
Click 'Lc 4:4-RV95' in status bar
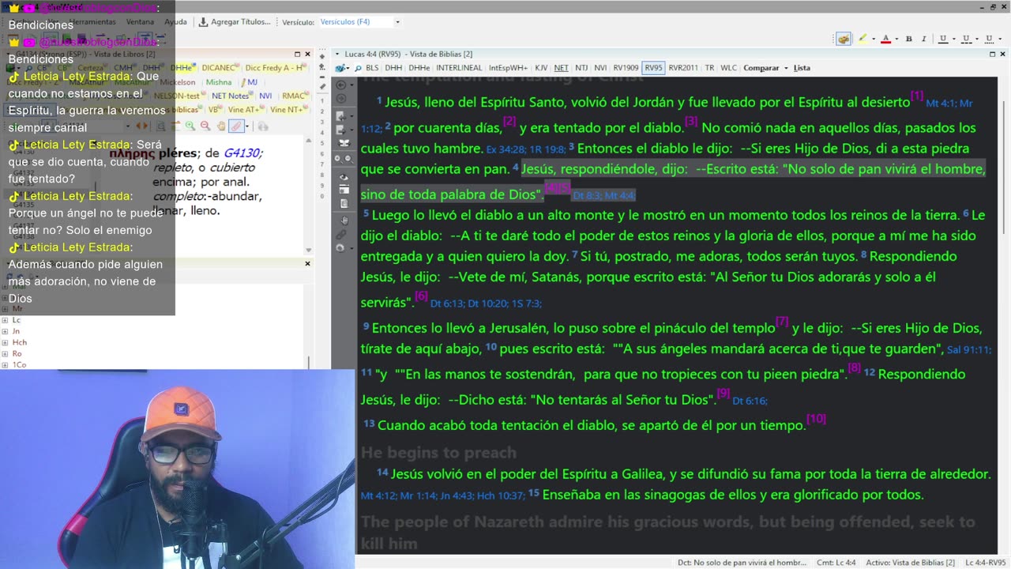[x=985, y=563]
